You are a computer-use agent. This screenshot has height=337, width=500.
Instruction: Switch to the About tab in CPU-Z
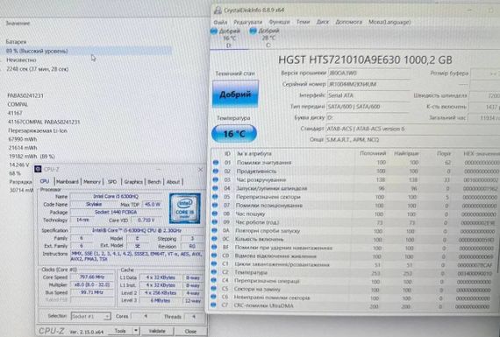(173, 182)
